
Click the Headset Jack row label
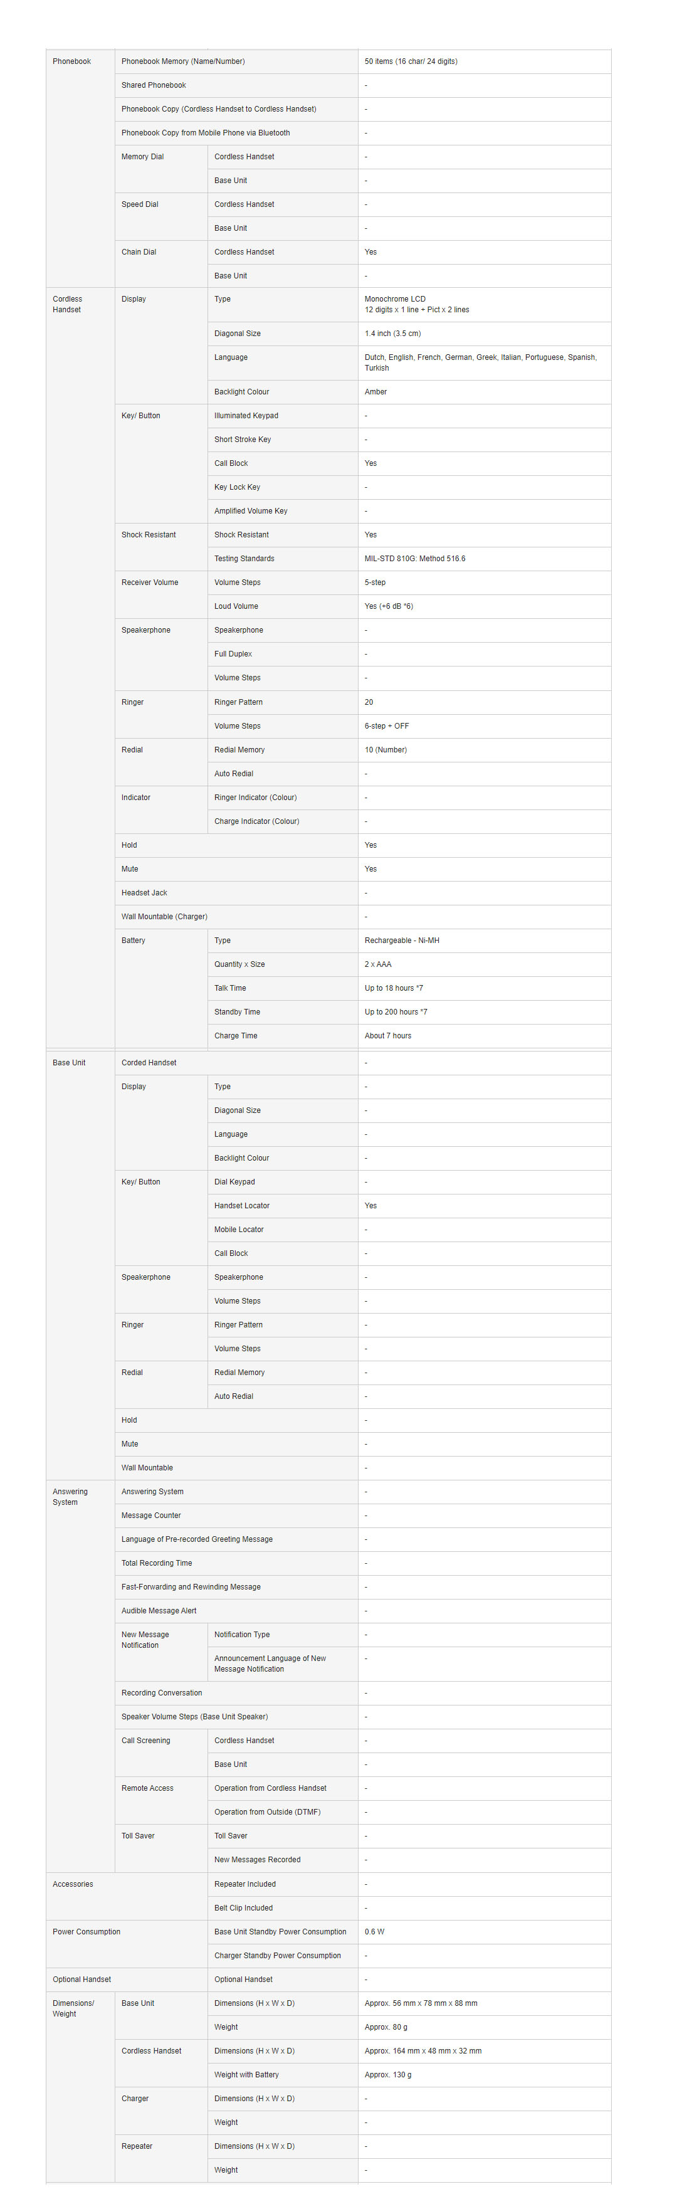click(x=144, y=893)
